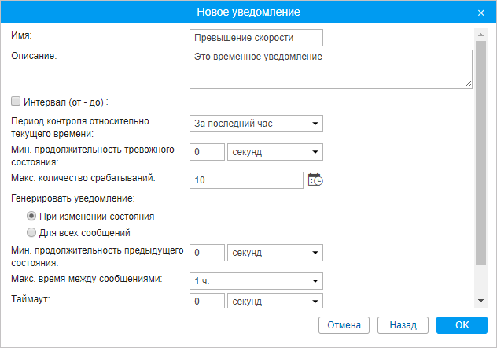The height and width of the screenshot is (348, 497).
Task: Enable the Интервал (от - до) checkbox
Action: 16,101
